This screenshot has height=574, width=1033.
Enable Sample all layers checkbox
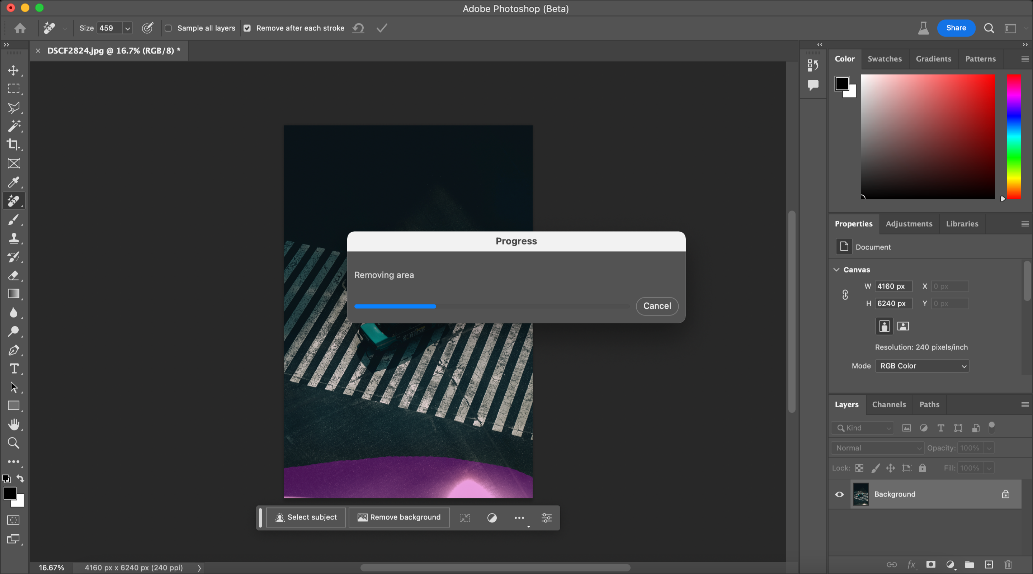(x=169, y=28)
